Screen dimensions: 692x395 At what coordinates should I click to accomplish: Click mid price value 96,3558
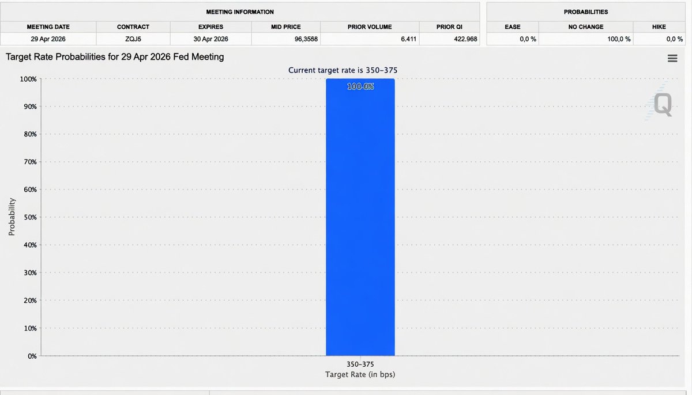(x=306, y=39)
